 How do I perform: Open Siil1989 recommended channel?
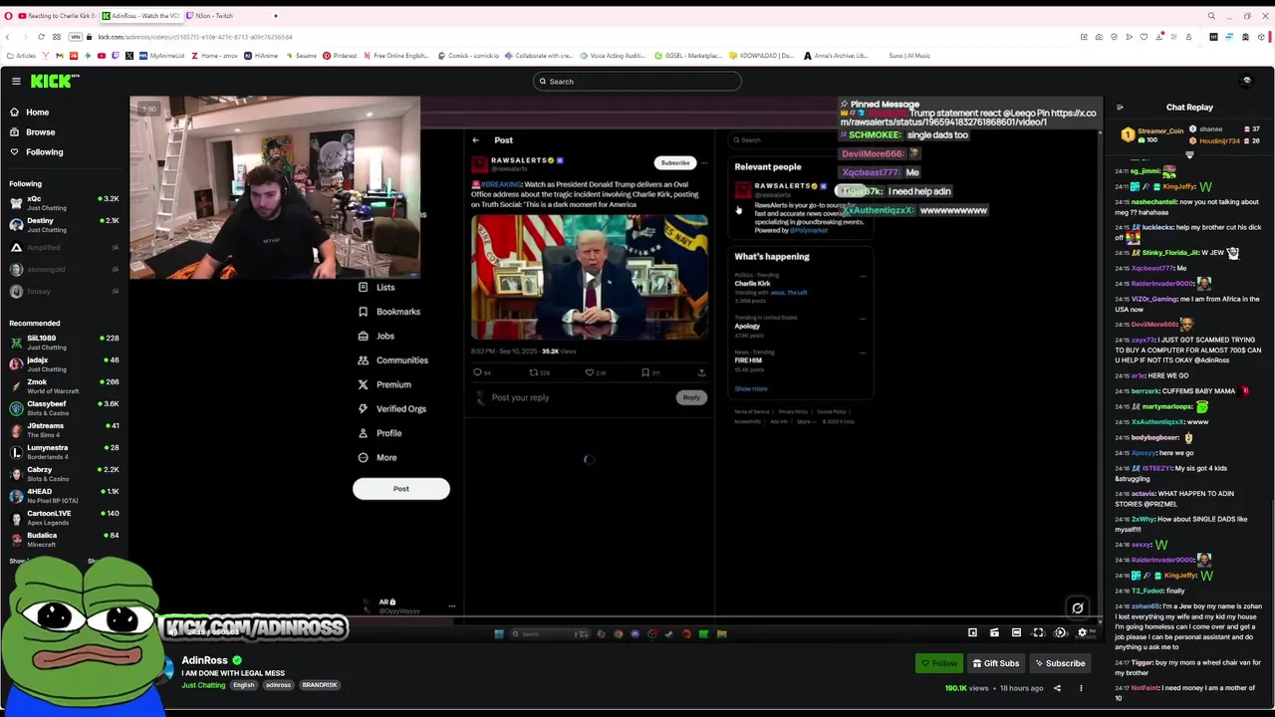pos(64,343)
